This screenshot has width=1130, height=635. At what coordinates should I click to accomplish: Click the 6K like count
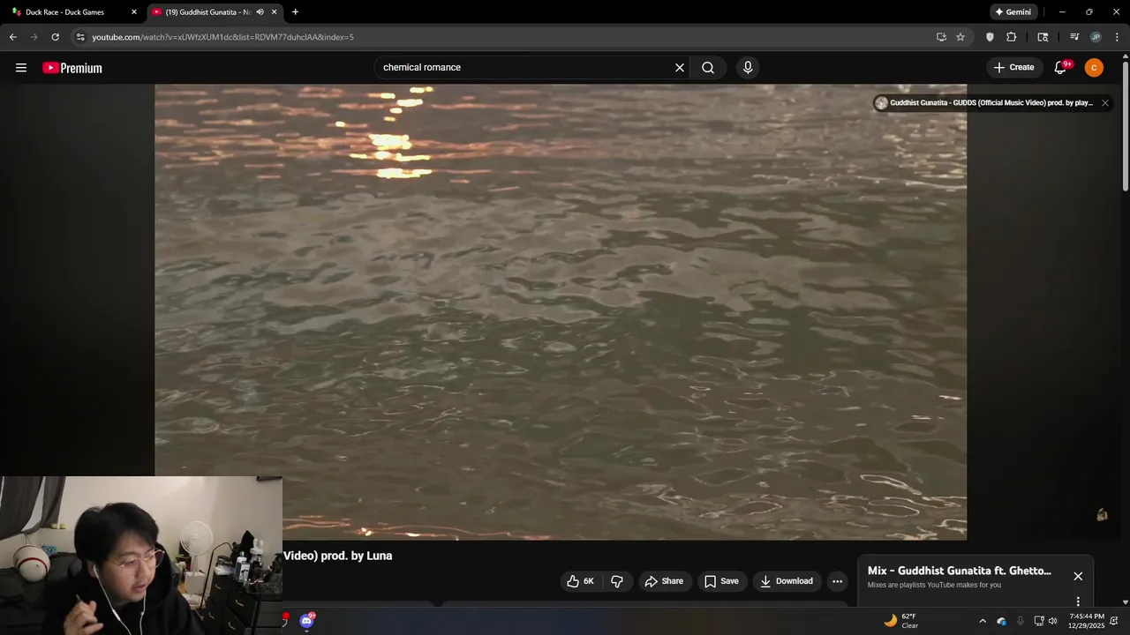click(x=589, y=581)
